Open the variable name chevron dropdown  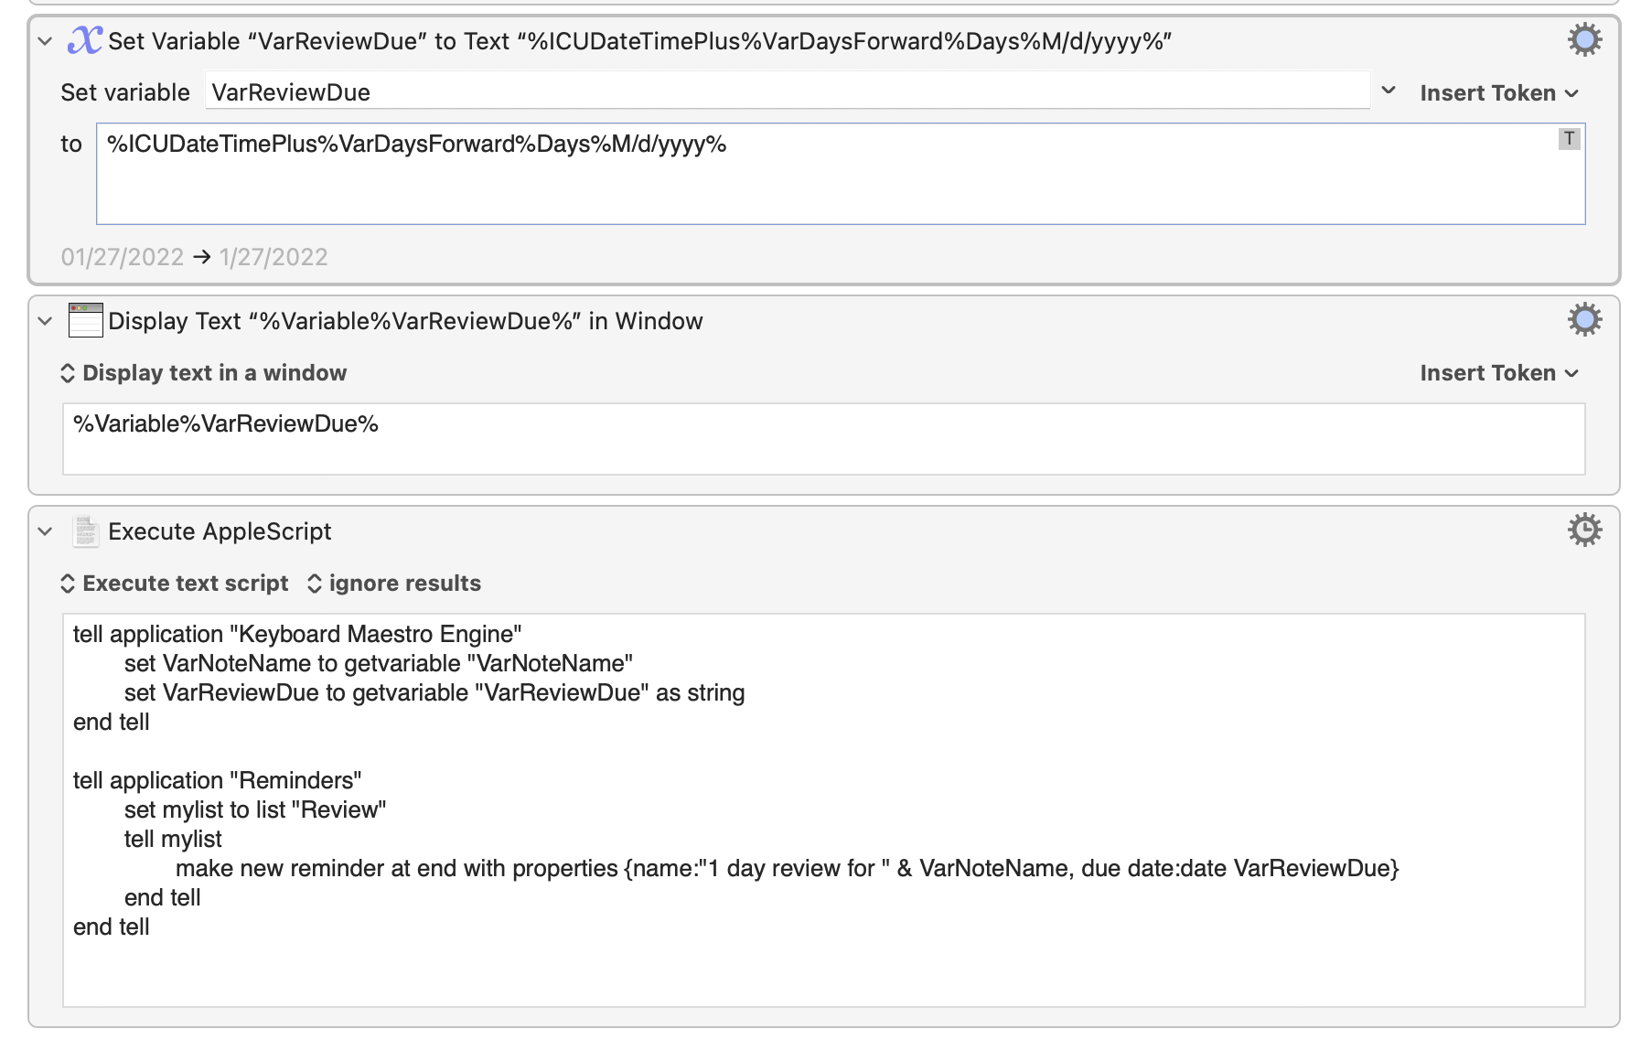click(1388, 91)
